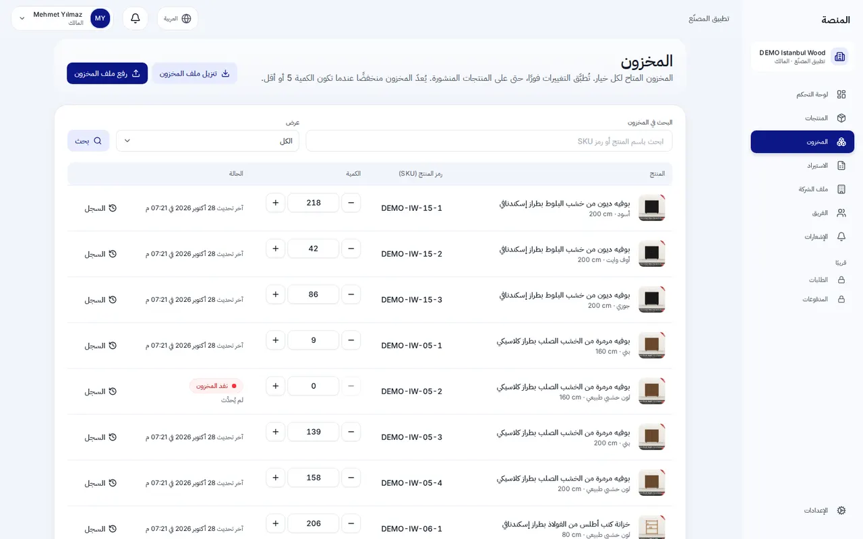Open language selector showing العربية
Screen dimensions: 863x539
(x=178, y=18)
